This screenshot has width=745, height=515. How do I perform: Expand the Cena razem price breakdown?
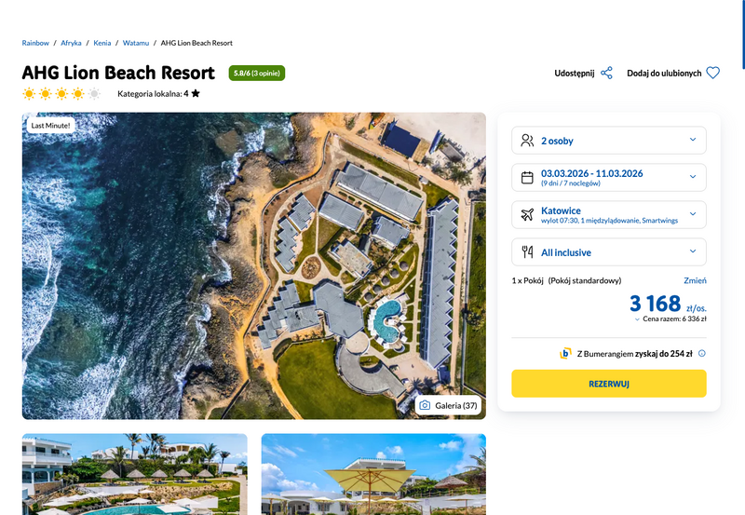click(670, 319)
